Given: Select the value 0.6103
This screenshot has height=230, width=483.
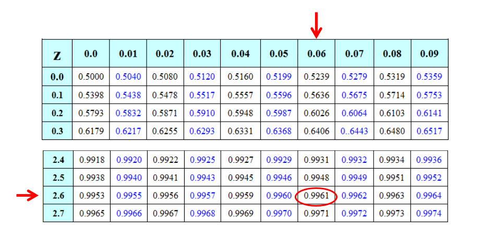Looking at the screenshot, I should (392, 113).
